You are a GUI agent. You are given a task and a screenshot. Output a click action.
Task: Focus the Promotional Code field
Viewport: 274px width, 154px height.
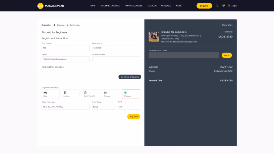pos(184,55)
